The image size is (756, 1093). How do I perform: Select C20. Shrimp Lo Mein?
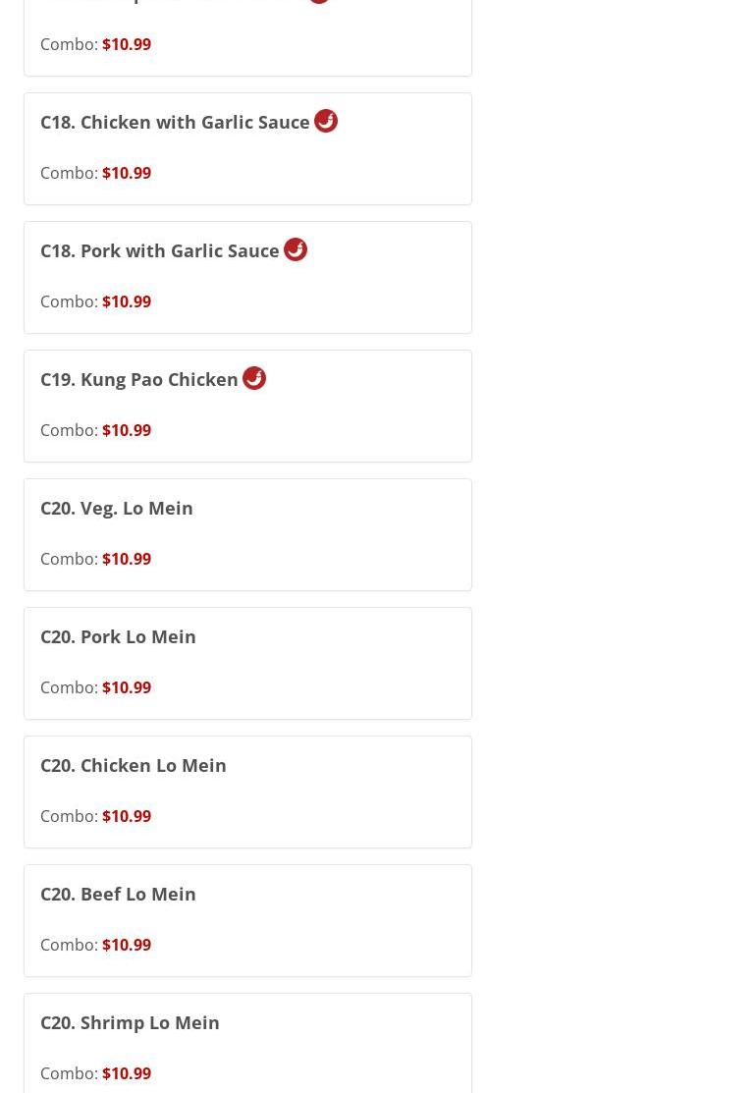tap(130, 1022)
